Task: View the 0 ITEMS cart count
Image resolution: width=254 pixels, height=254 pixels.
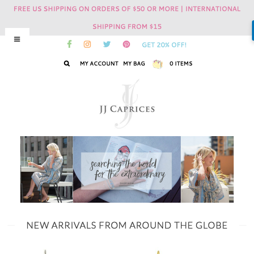Action: (181, 63)
